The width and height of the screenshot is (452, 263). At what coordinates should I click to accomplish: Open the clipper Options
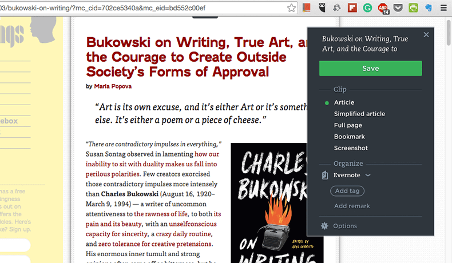345,226
